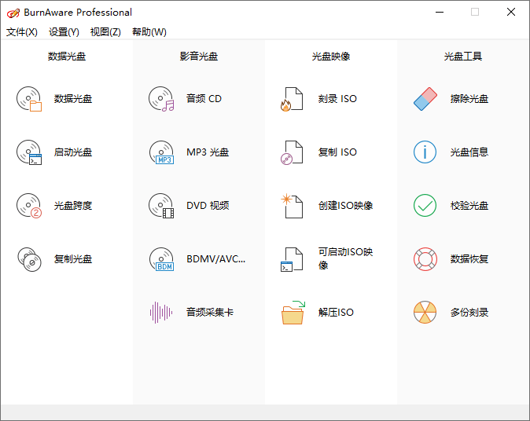The height and width of the screenshot is (421, 530).
Task: Open the 帮助(W) menu
Action: pos(149,32)
